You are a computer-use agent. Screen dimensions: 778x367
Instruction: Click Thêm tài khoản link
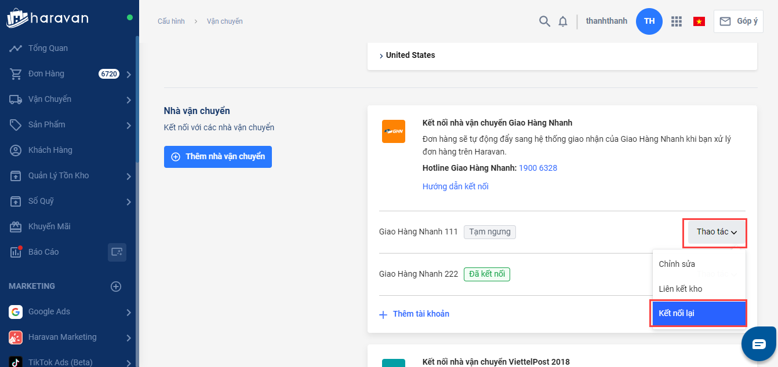pos(415,314)
